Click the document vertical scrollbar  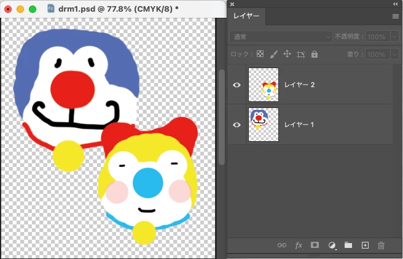(x=222, y=117)
